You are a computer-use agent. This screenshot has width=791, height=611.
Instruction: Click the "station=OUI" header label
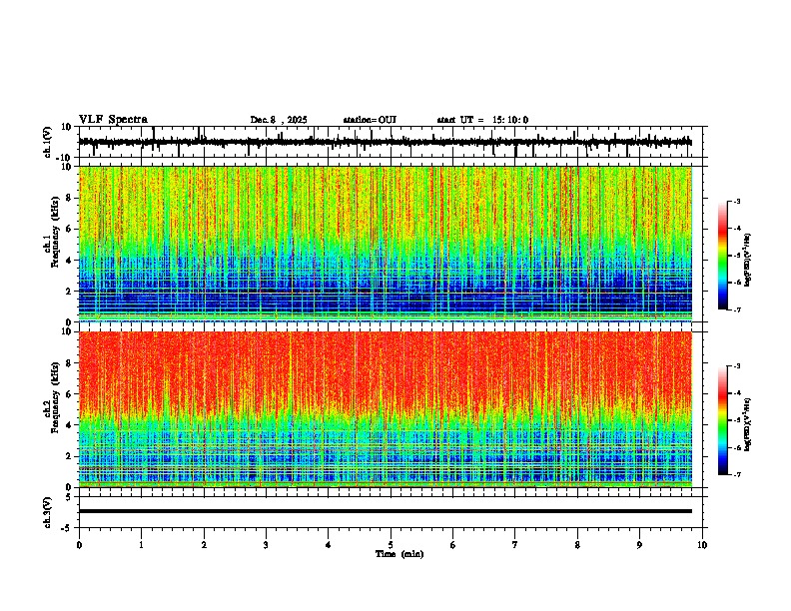(370, 120)
